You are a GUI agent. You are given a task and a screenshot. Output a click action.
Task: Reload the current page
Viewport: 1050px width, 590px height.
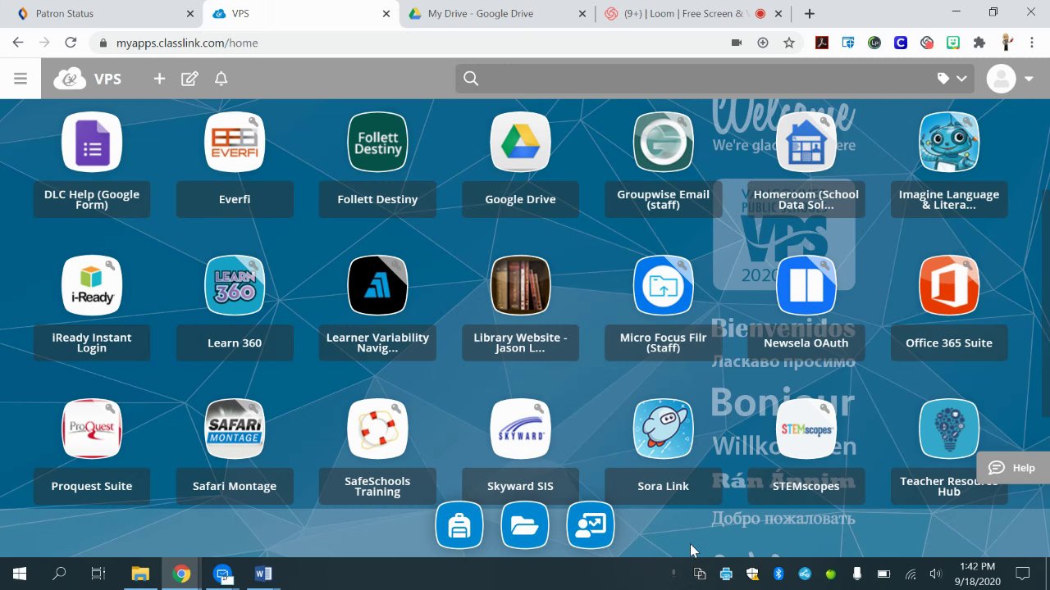[71, 43]
